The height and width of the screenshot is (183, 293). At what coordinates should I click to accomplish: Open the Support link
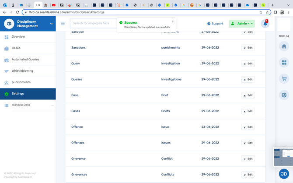(x=215, y=24)
